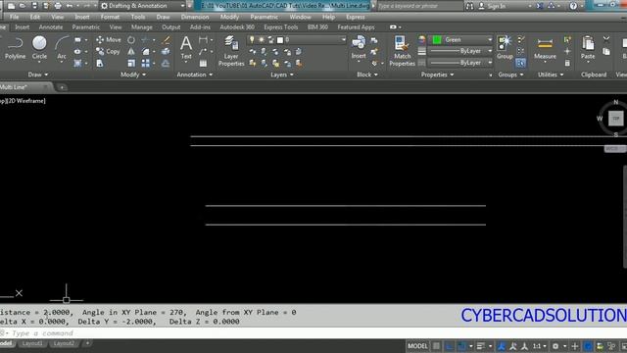
Task: Choose the Move tool
Action: 109,39
